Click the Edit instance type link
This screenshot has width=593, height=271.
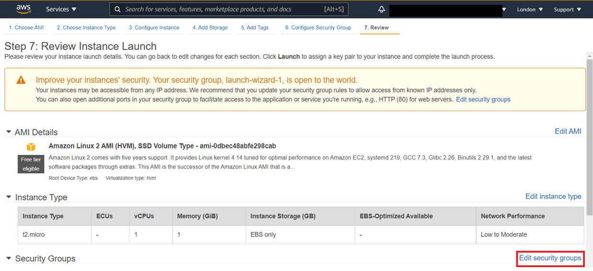pos(553,196)
